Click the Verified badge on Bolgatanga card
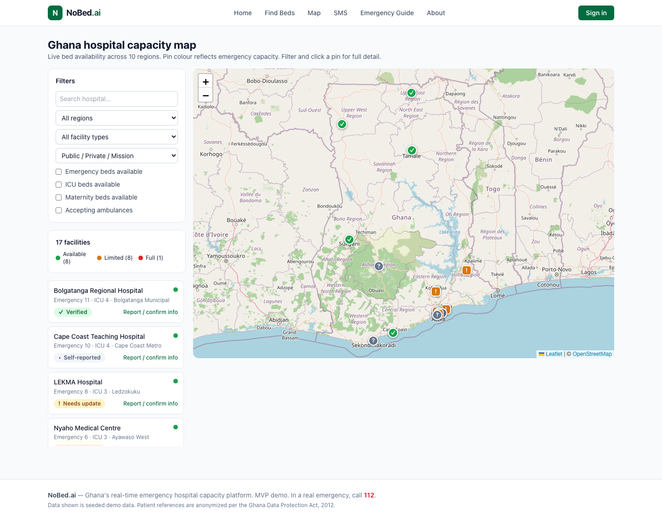The image size is (662, 520). click(x=73, y=312)
